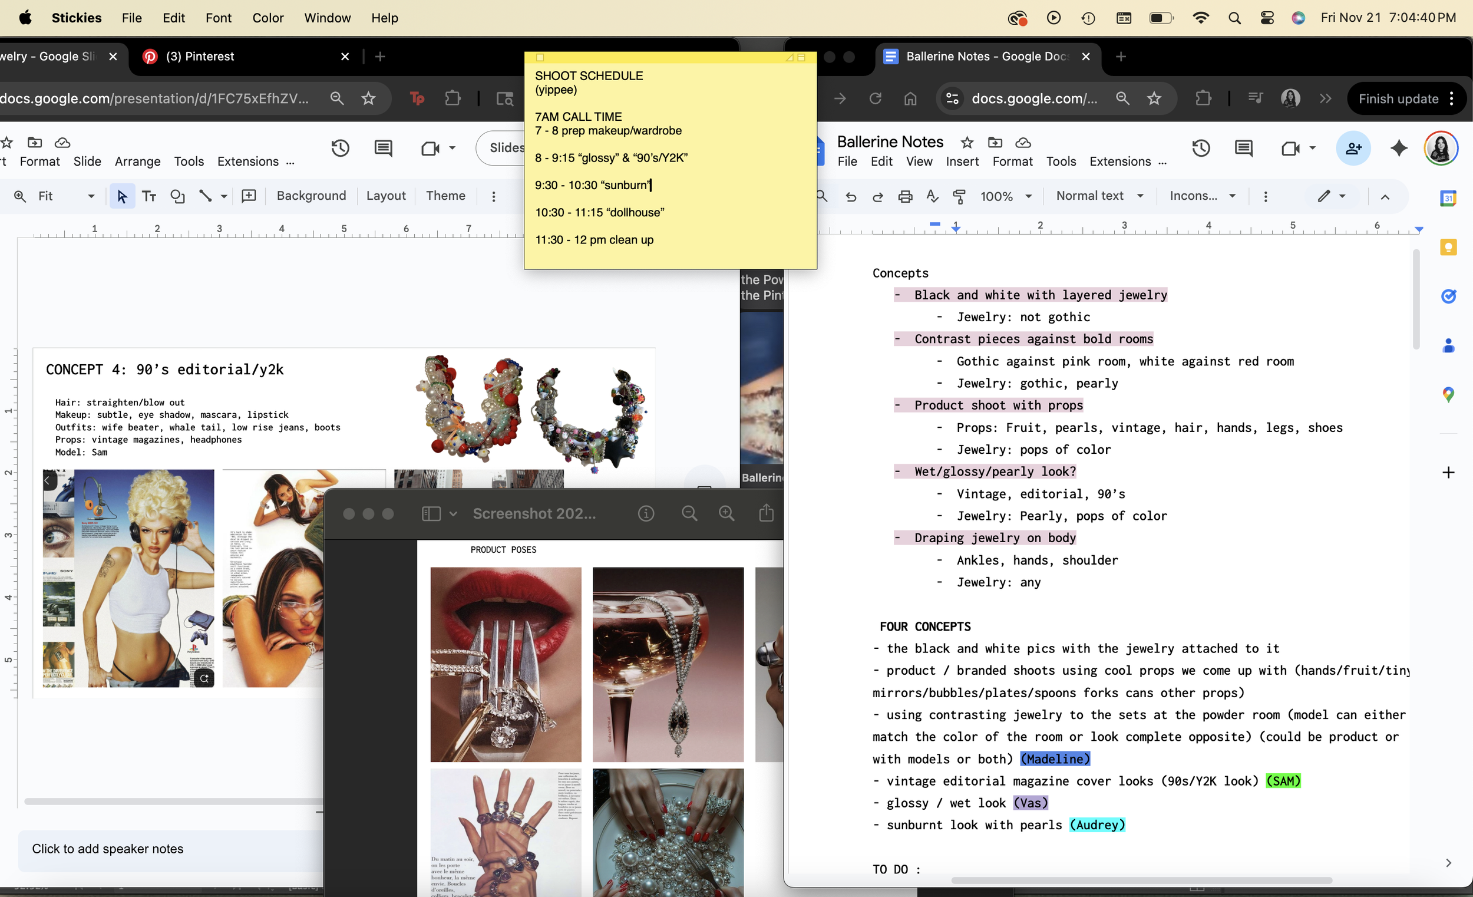This screenshot has width=1473, height=897.
Task: Hide the Docs menus with collapse arrow
Action: pyautogui.click(x=1385, y=197)
